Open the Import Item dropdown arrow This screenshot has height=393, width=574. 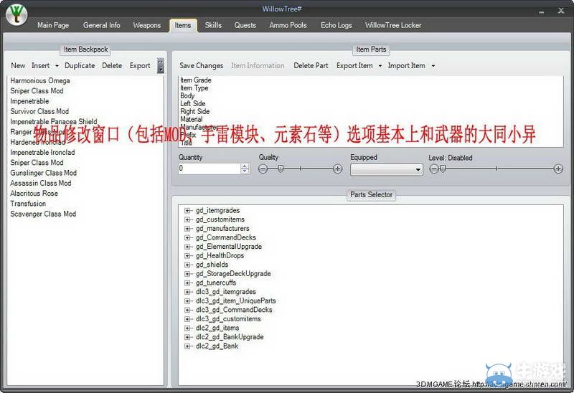coord(433,66)
